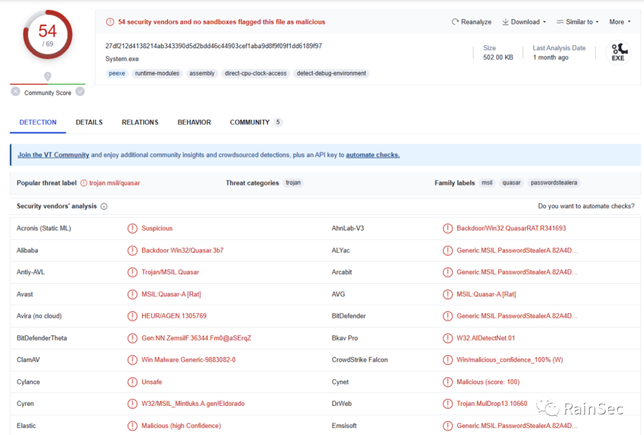Click the alert icon in the Avast row
This screenshot has height=435, width=644.
tap(132, 294)
